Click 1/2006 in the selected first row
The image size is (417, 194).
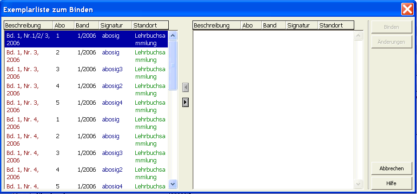point(86,36)
